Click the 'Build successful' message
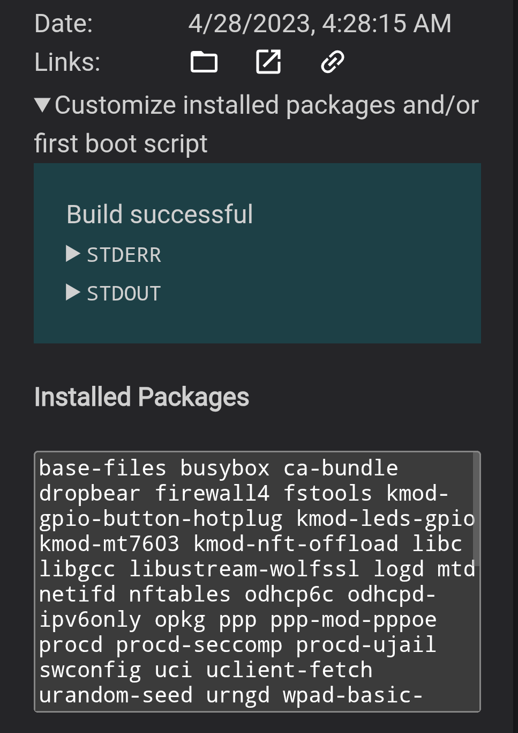The image size is (518, 733). pyautogui.click(x=160, y=215)
